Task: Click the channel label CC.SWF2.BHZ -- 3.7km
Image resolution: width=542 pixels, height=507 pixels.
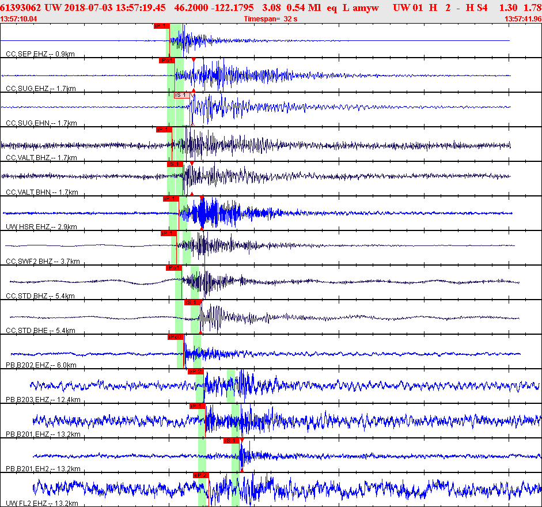Action: (43, 262)
